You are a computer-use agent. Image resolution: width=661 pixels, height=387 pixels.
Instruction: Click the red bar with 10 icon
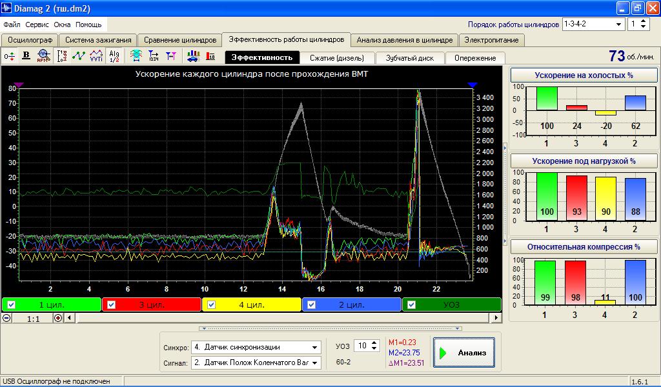(x=210, y=55)
